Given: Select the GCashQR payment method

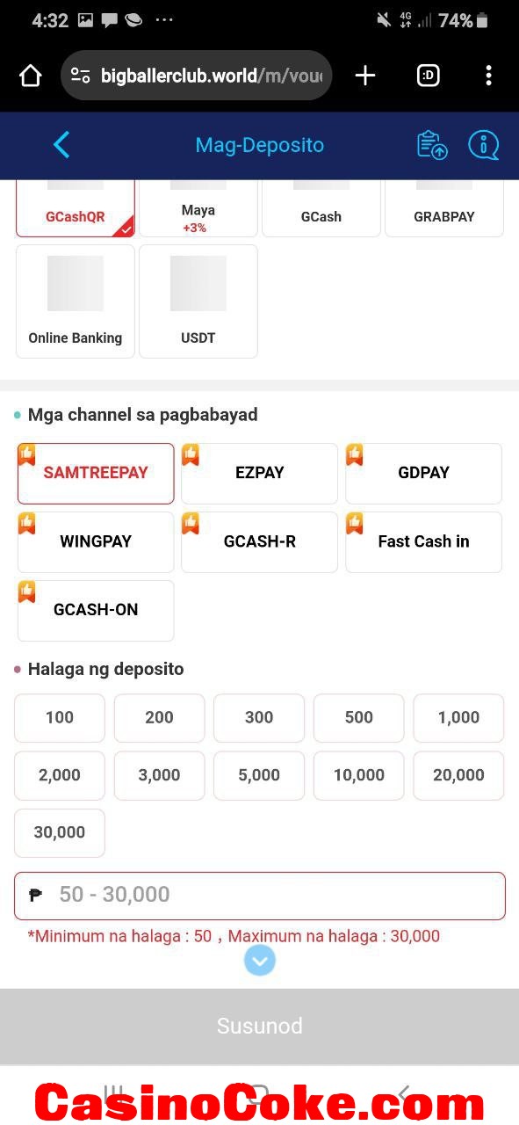Looking at the screenshot, I should pos(76,208).
